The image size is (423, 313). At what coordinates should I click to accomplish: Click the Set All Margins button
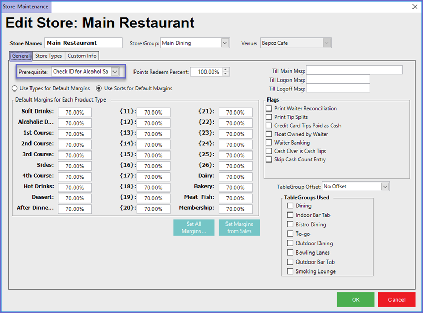(x=194, y=228)
